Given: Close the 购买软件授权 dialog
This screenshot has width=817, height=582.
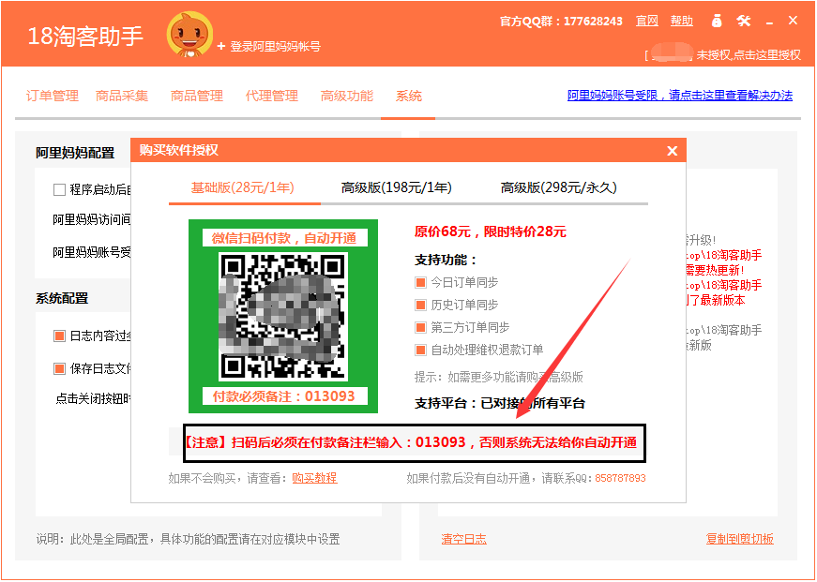Looking at the screenshot, I should click(x=672, y=151).
